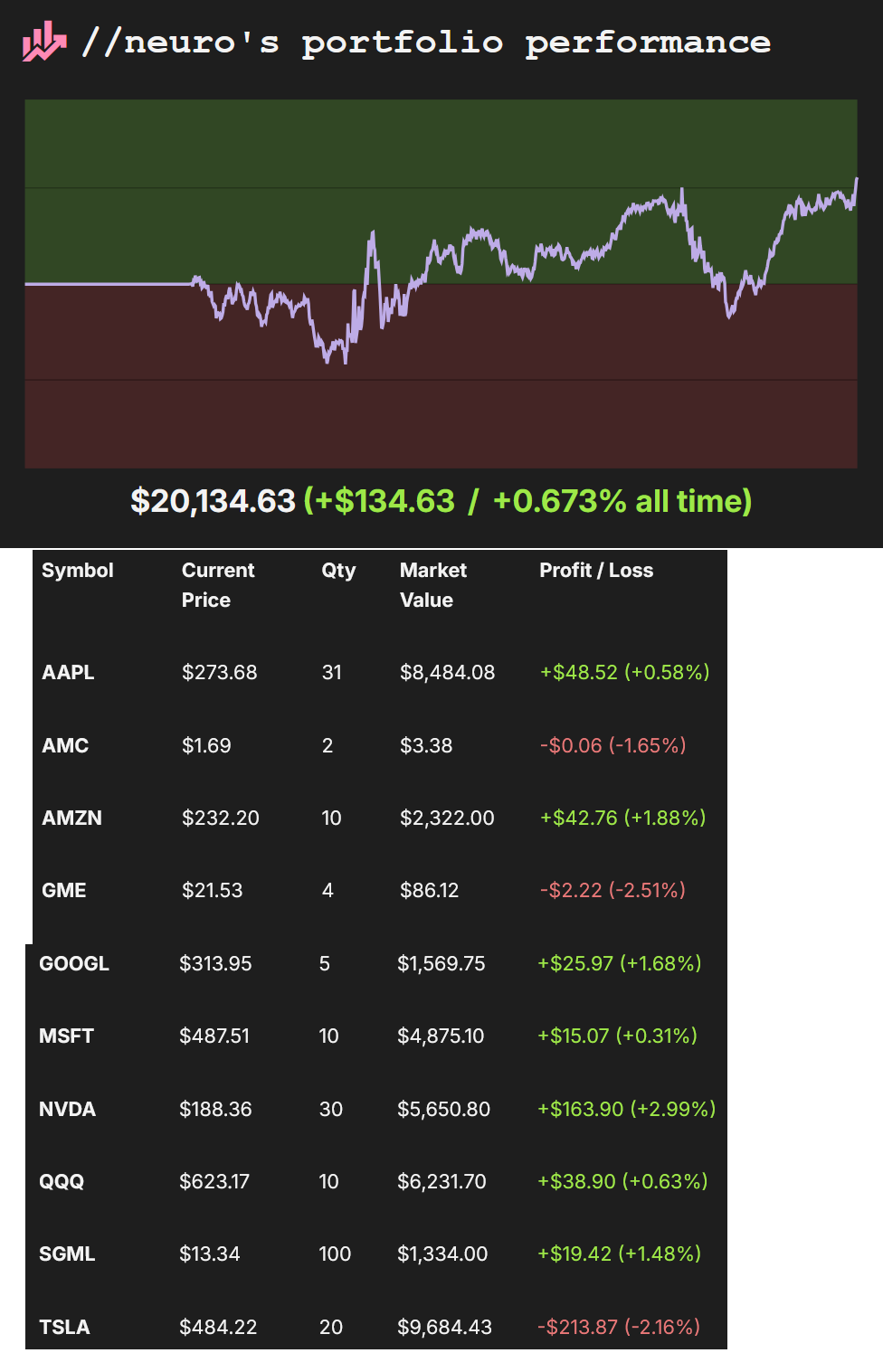Click NVDA quantity 30

[x=331, y=1110]
